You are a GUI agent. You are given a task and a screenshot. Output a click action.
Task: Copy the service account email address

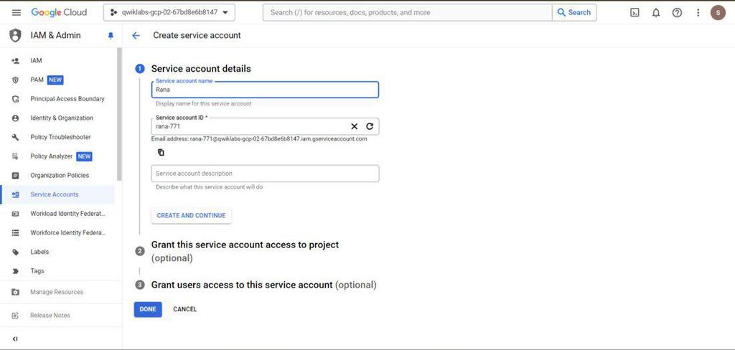161,152
